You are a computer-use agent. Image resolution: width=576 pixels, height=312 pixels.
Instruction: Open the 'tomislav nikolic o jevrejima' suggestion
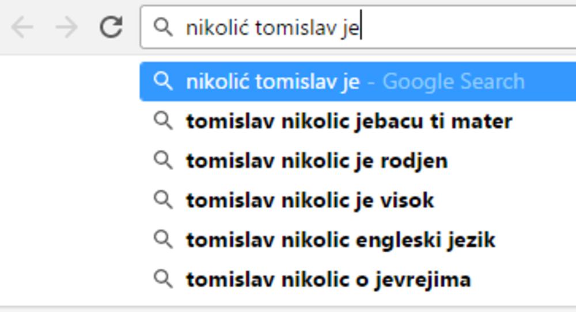[x=328, y=279]
